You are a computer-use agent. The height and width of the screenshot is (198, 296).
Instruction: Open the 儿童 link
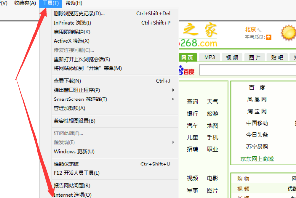click(192, 137)
